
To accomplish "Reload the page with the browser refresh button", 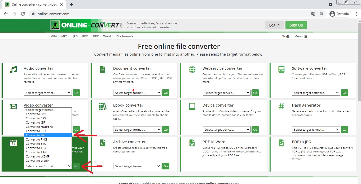I will (x=23, y=14).
